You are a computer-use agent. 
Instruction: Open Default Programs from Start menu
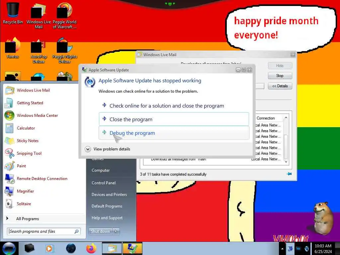coord(107,206)
